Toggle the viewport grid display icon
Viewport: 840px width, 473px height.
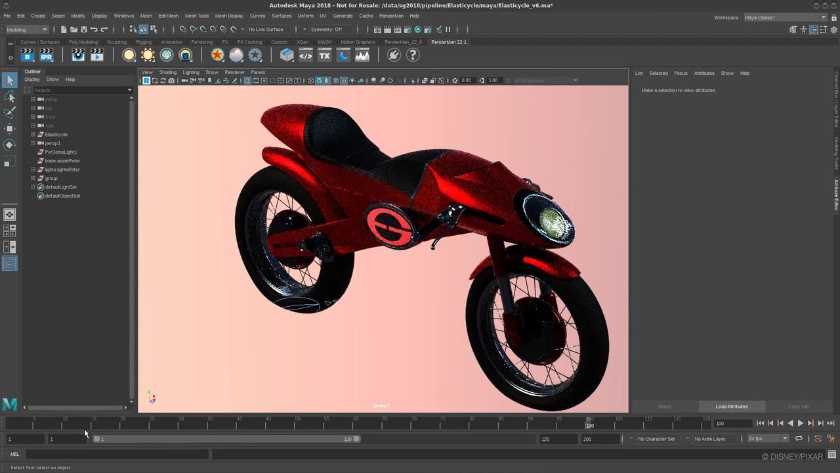coord(248,80)
